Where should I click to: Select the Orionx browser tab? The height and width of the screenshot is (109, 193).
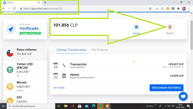(x=21, y=3)
